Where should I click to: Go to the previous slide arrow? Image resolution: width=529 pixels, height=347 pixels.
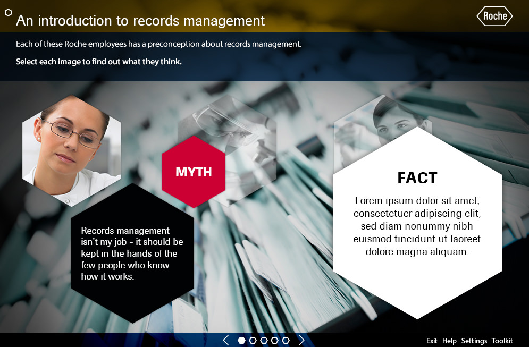[x=226, y=340]
